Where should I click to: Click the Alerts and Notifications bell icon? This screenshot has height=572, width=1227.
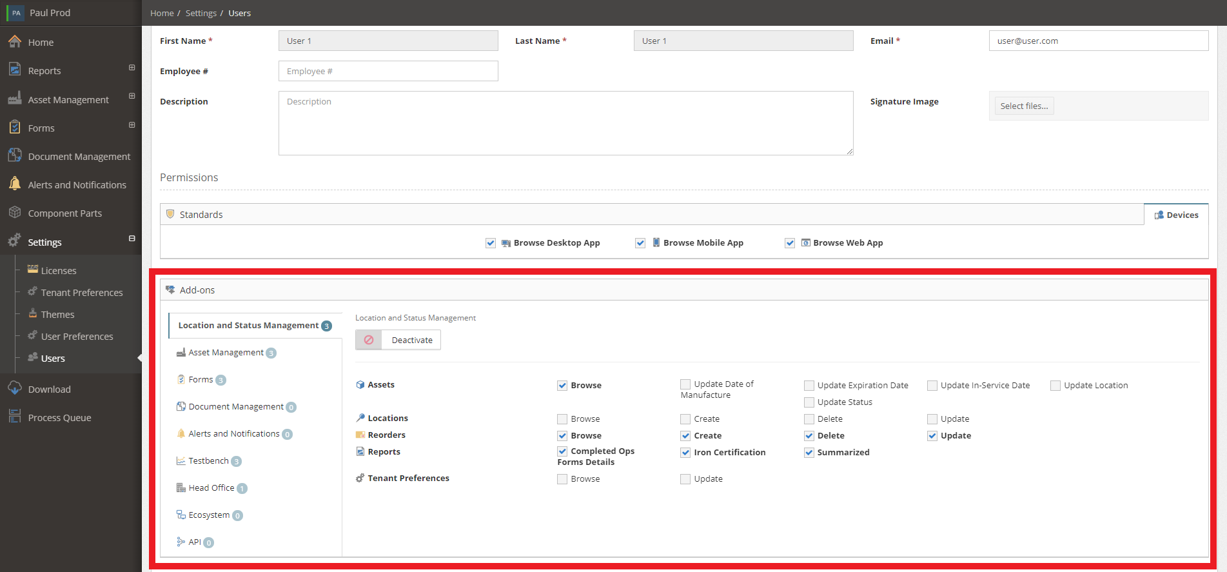(x=14, y=184)
